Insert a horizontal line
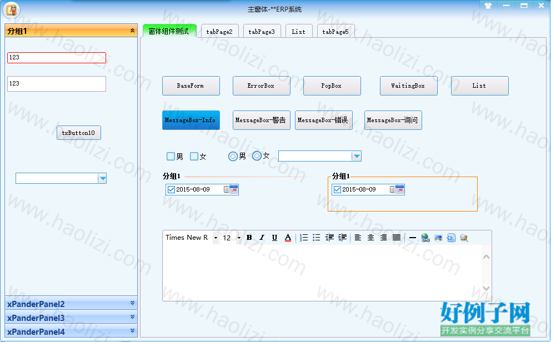Image resolution: width=551 pixels, height=342 pixels. [x=413, y=238]
